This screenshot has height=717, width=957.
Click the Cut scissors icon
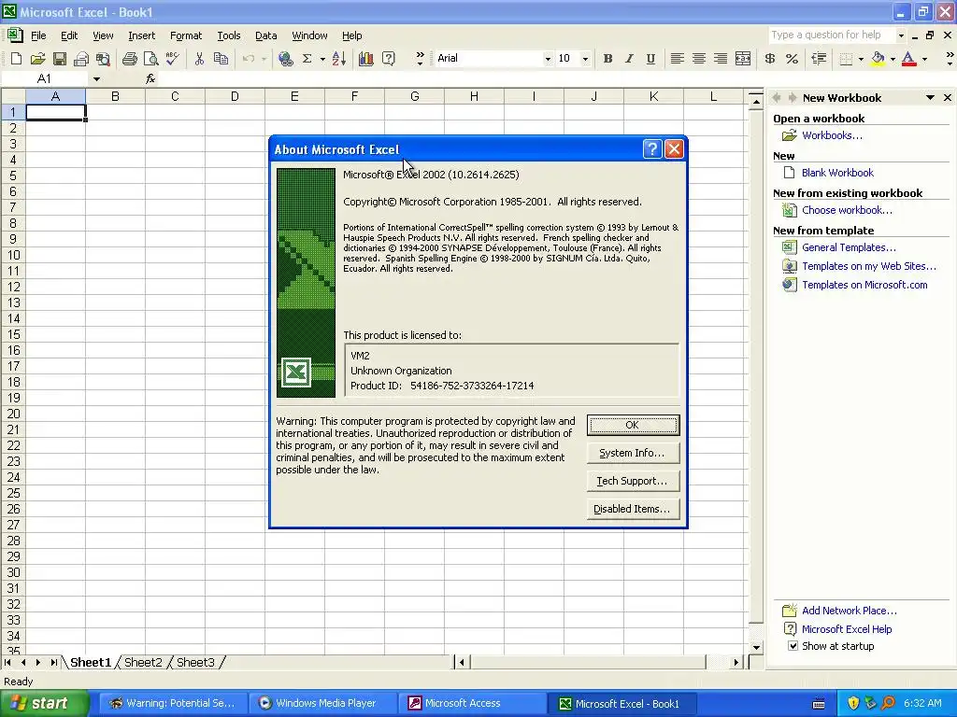[x=199, y=59]
